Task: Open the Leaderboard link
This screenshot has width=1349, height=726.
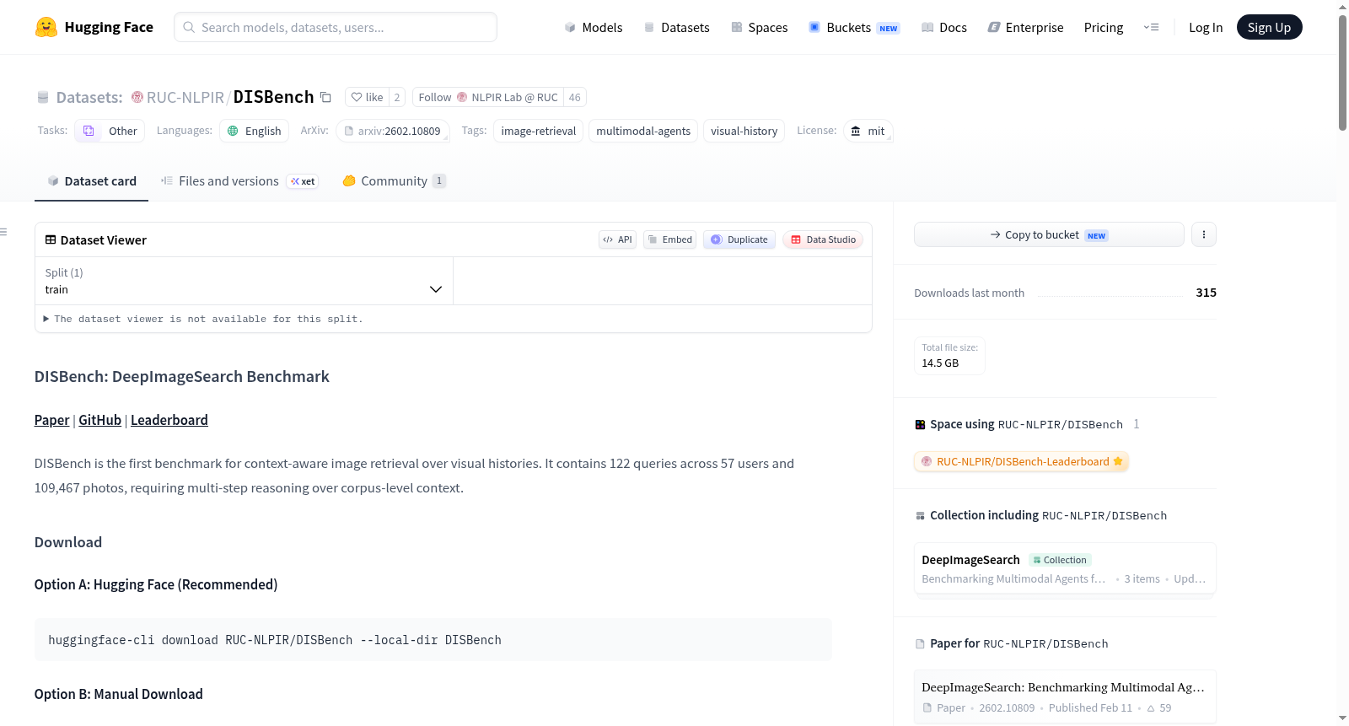Action: click(169, 420)
